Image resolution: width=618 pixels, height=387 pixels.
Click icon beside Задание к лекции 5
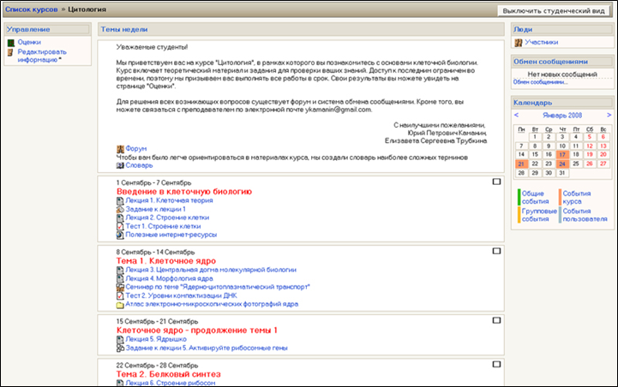120,348
